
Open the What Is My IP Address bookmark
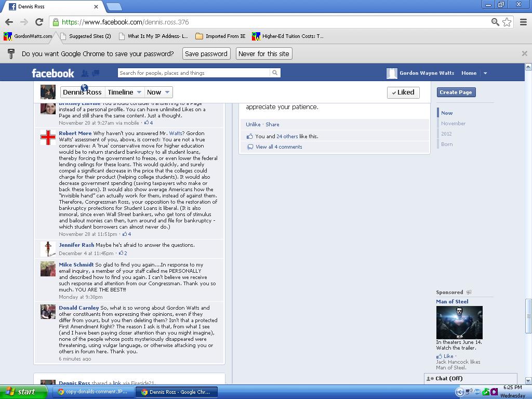pyautogui.click(x=153, y=36)
